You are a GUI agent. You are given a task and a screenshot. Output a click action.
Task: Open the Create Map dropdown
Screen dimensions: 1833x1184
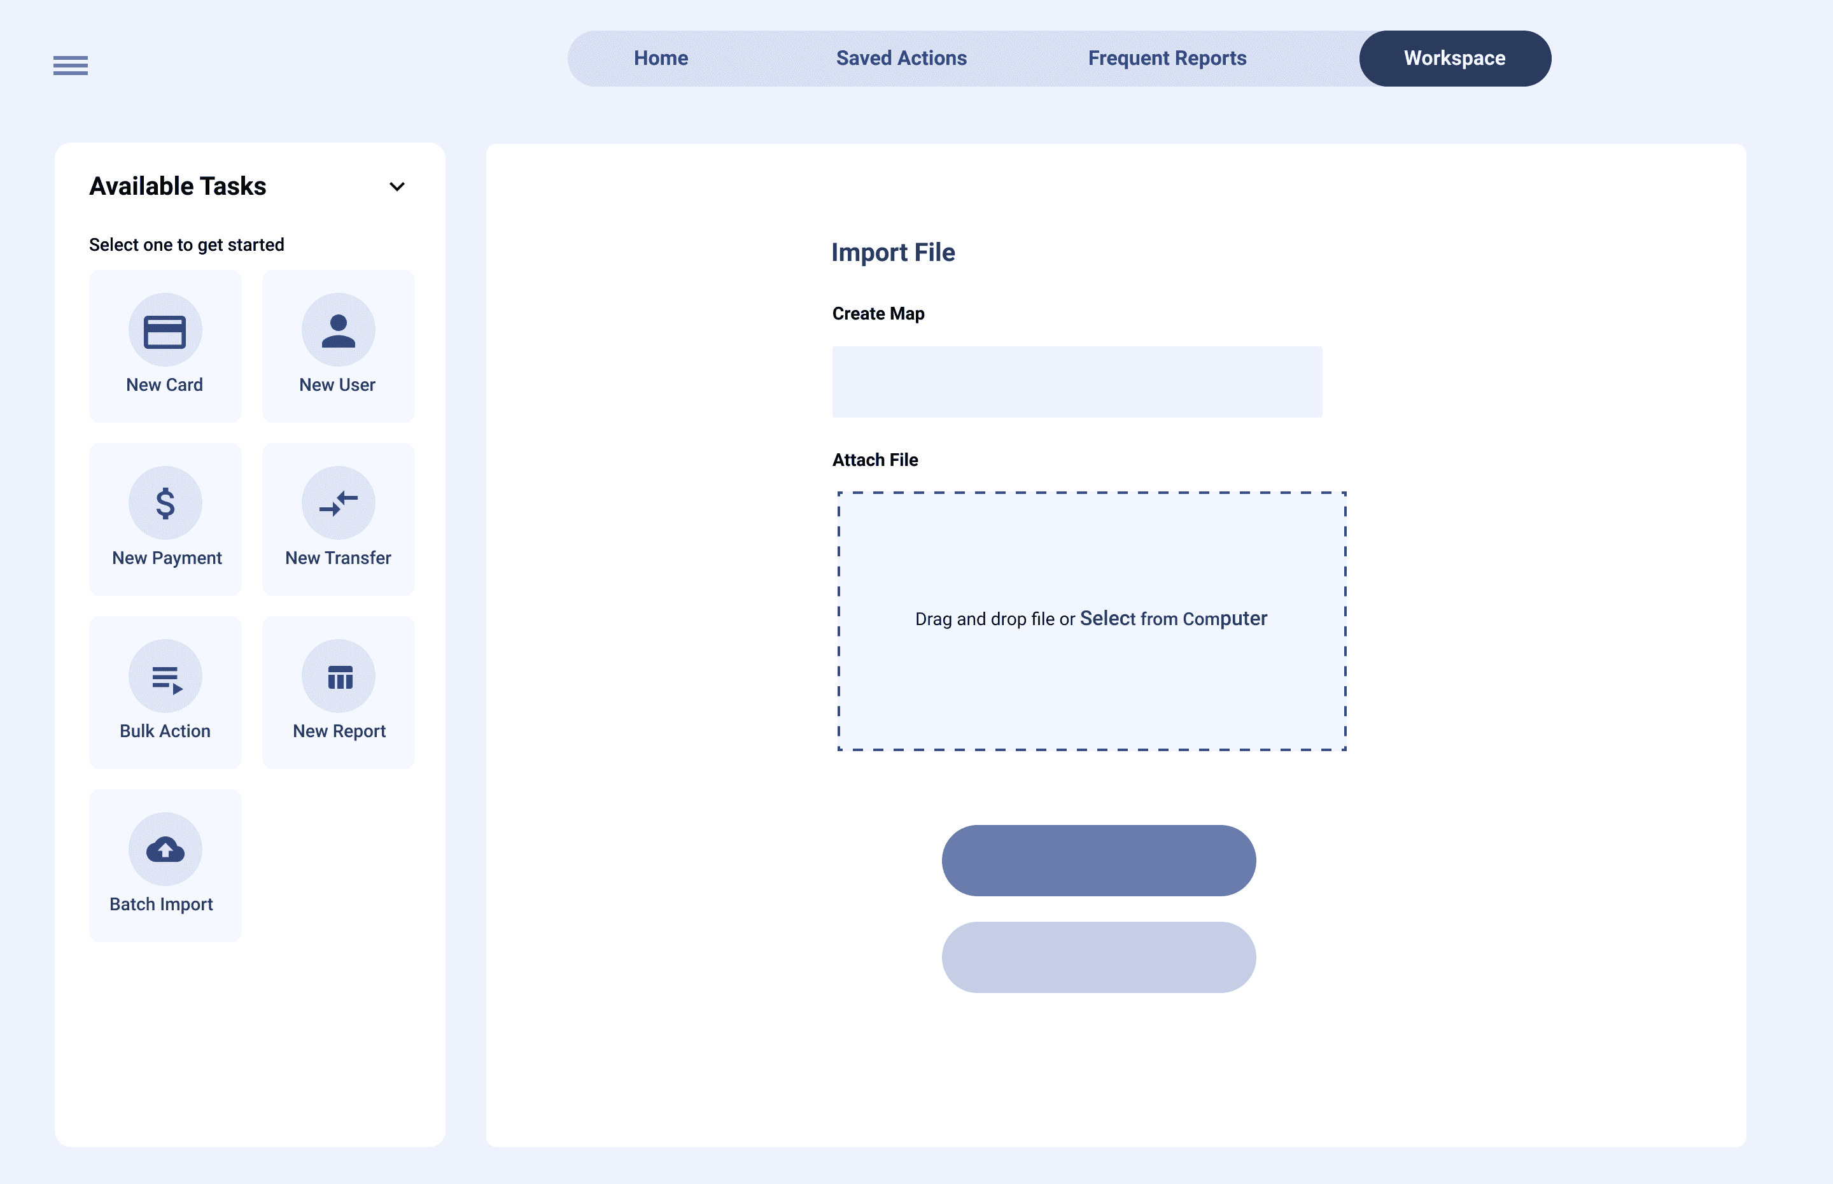(1076, 381)
